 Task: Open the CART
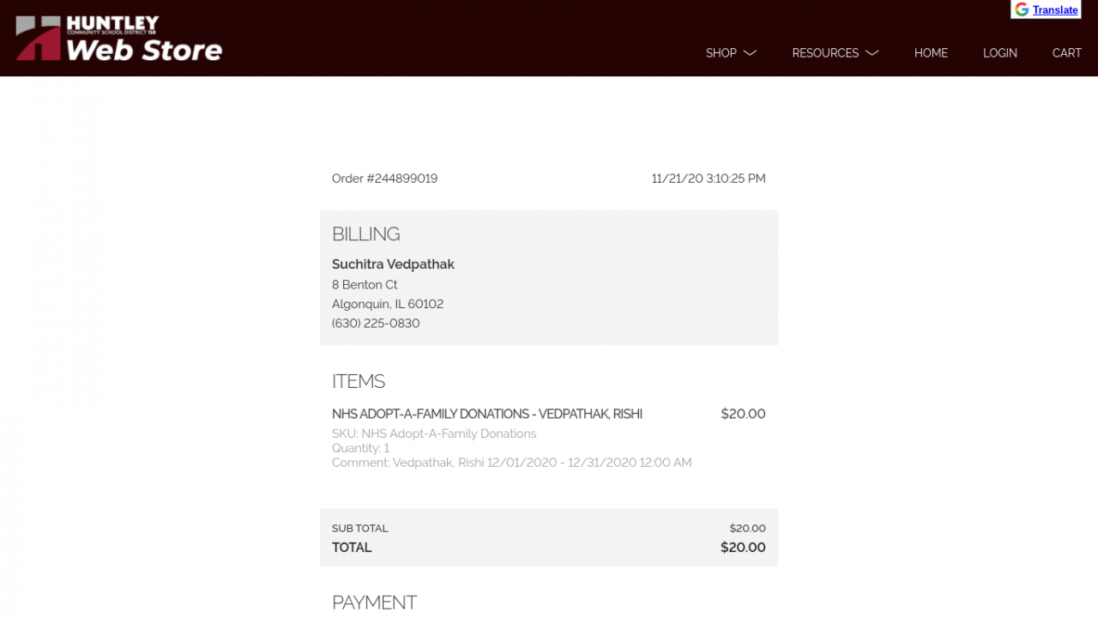click(x=1066, y=53)
